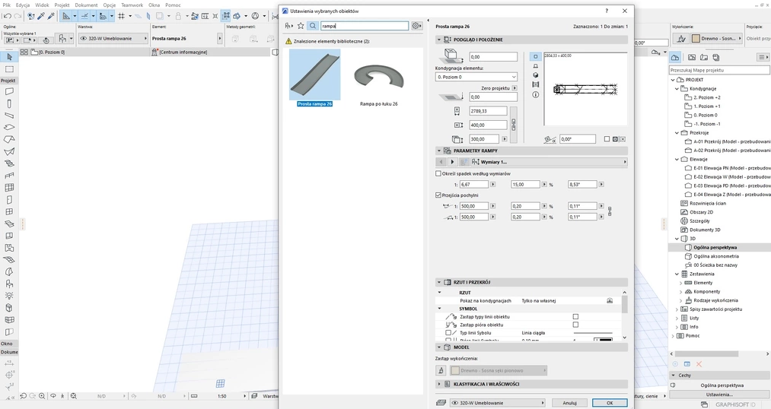This screenshot has height=409, width=771.
Task: Click the Anuluj button
Action: pos(569,403)
